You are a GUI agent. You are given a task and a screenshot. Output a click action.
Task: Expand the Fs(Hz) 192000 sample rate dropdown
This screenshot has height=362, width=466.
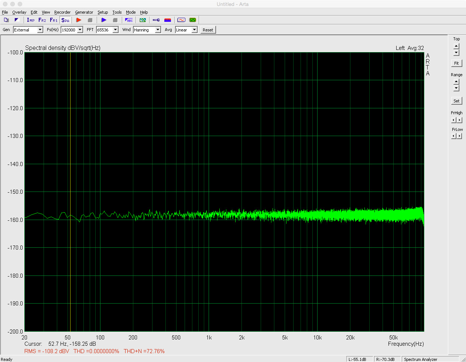click(x=80, y=30)
